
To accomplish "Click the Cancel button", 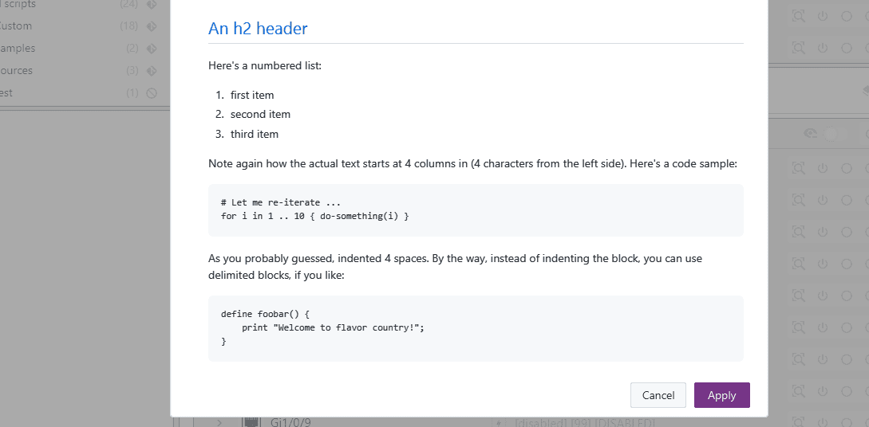I will pos(658,395).
